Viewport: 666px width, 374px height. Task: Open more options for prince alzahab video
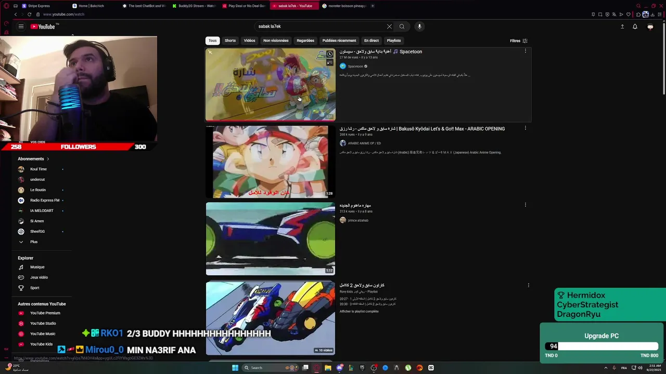(x=525, y=205)
